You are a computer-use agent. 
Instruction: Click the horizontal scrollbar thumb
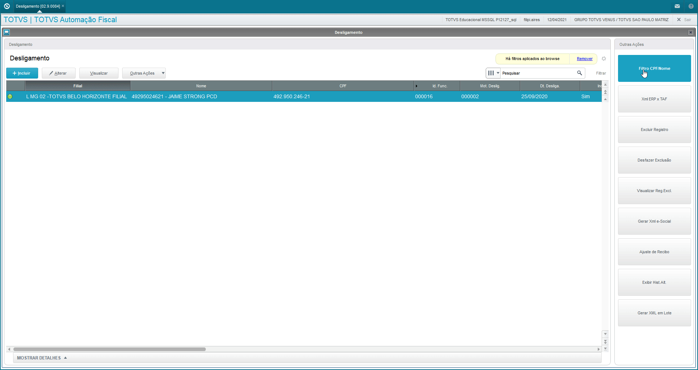point(109,349)
